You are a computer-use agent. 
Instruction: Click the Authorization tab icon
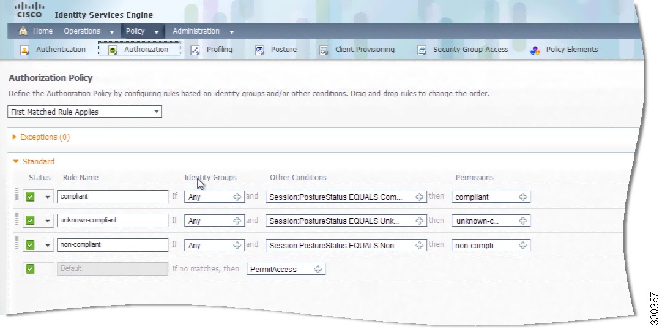[113, 50]
